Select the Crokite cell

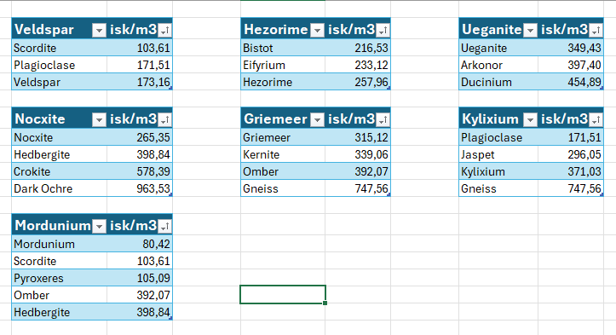(x=60, y=171)
